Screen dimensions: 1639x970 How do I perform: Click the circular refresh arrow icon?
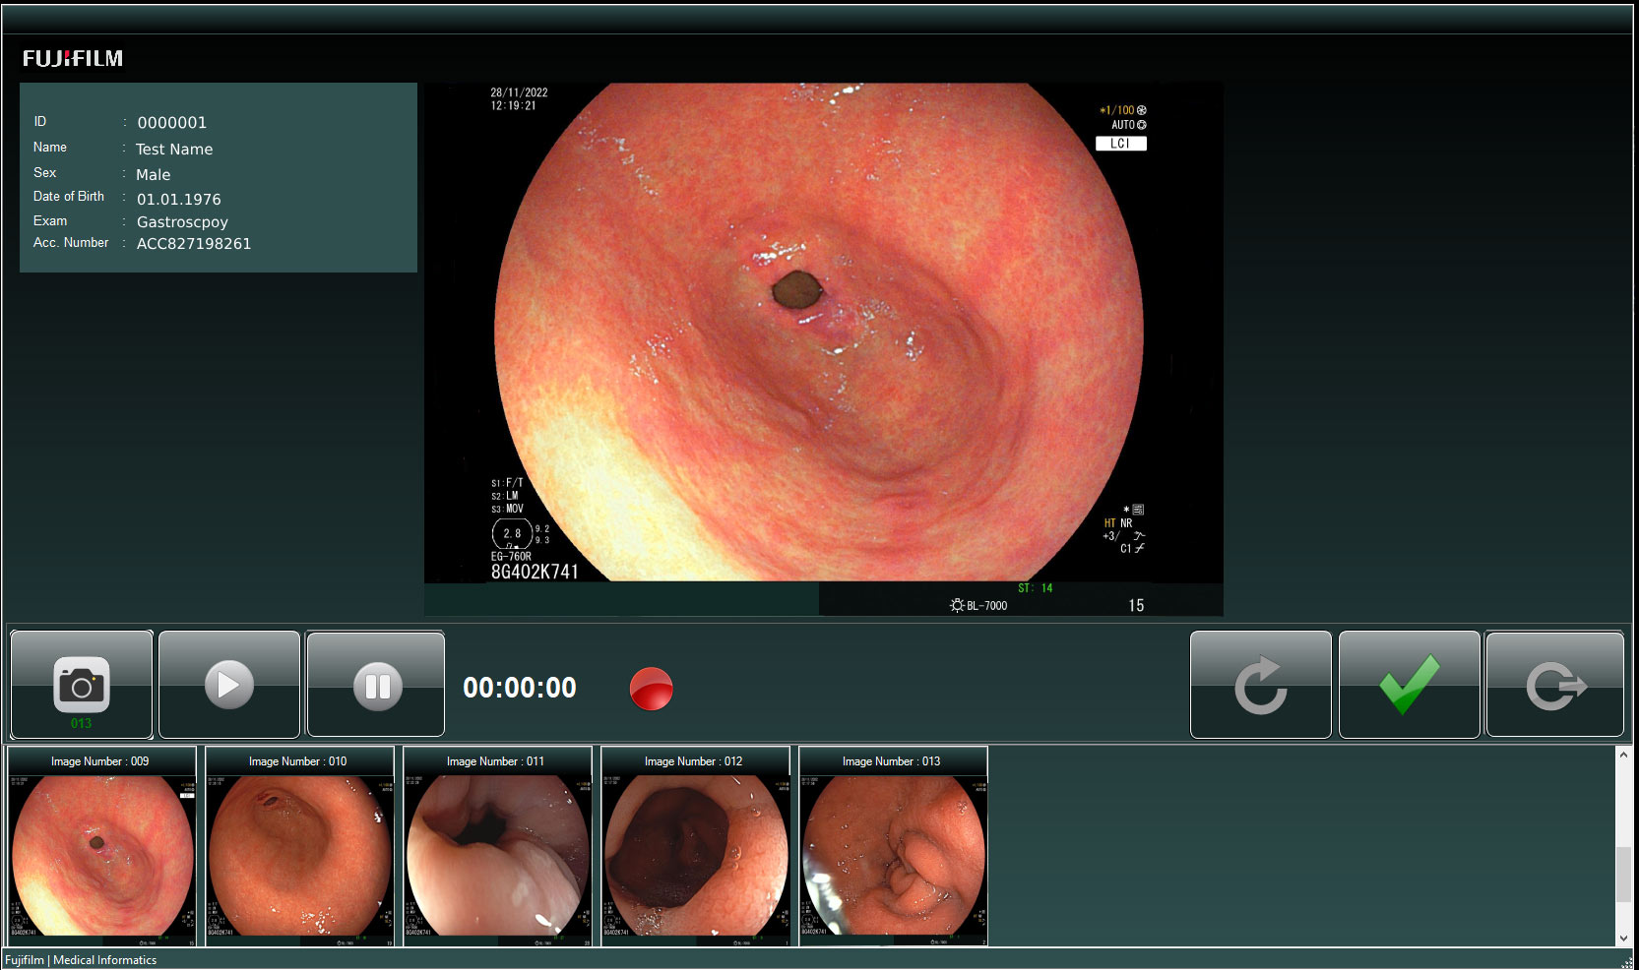[x=1260, y=685]
